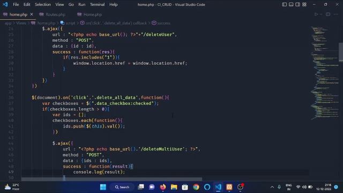Click 'home.php' breadcrumb item

(46, 23)
